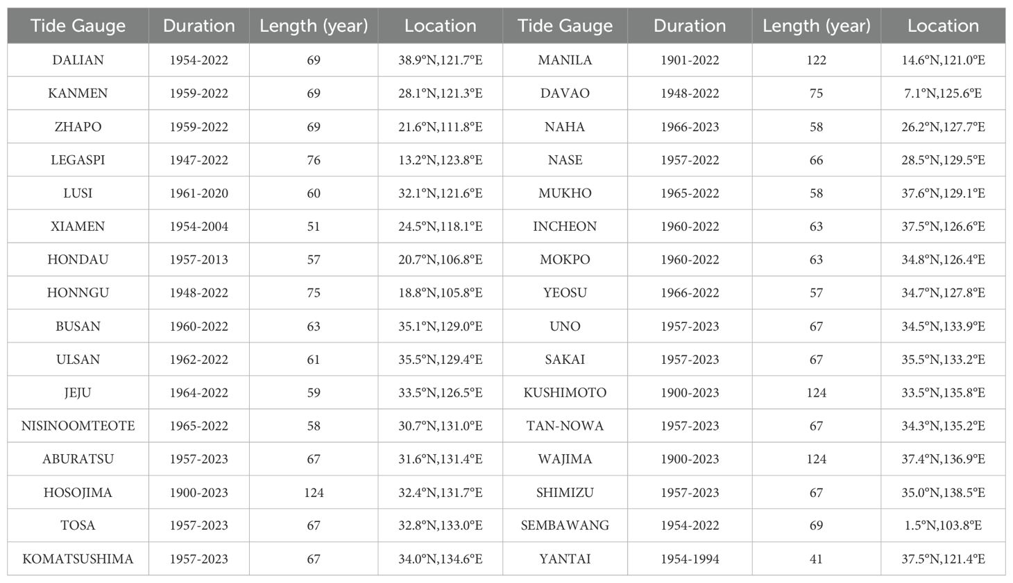Click the length 124 in HOSOJIMA row

click(314, 493)
